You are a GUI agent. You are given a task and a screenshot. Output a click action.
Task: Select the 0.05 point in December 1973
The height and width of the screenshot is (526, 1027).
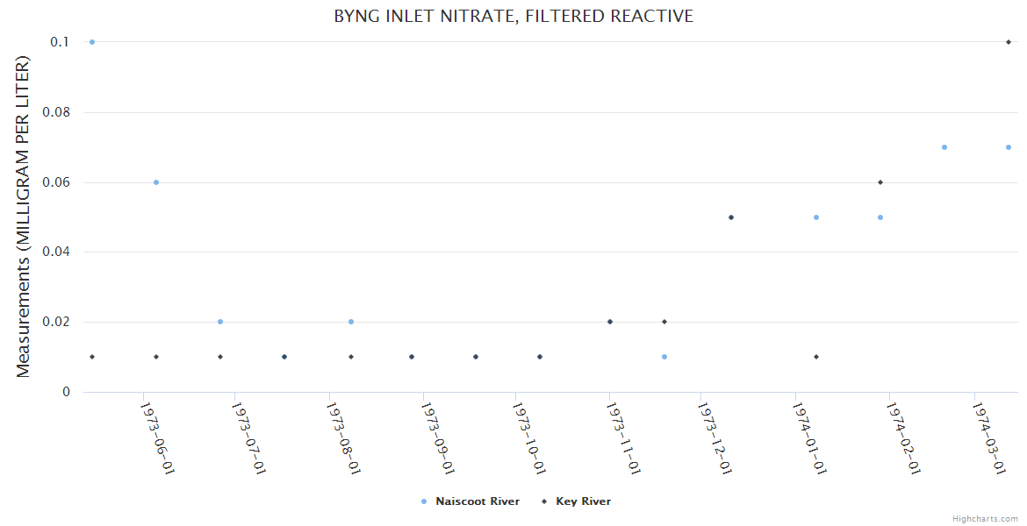tap(730, 217)
